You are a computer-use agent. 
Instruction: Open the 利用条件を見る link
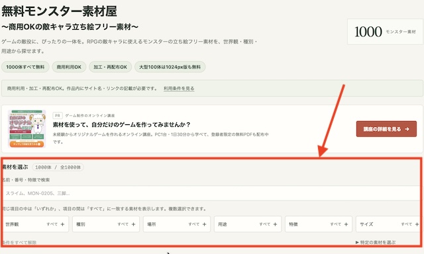click(179, 89)
